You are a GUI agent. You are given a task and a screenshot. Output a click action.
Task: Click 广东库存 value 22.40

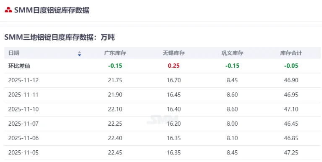click(115, 138)
